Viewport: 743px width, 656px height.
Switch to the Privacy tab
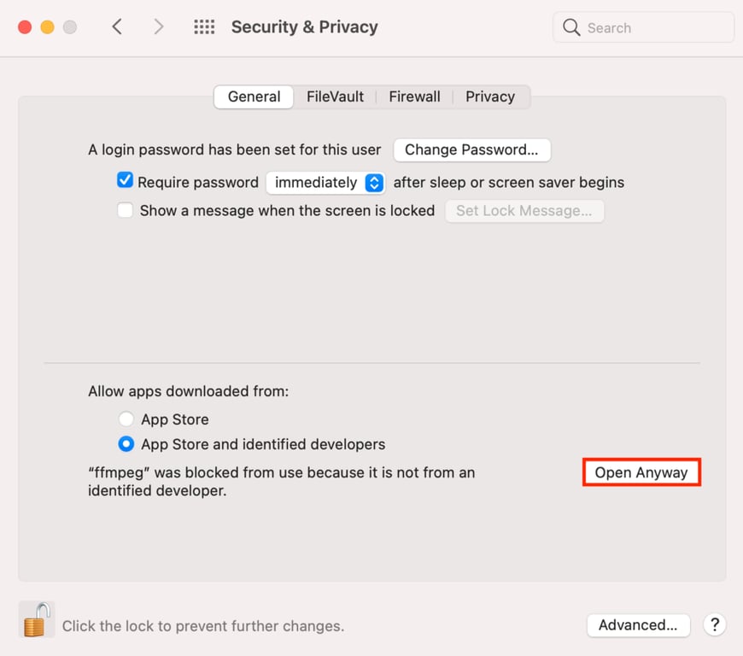(490, 97)
